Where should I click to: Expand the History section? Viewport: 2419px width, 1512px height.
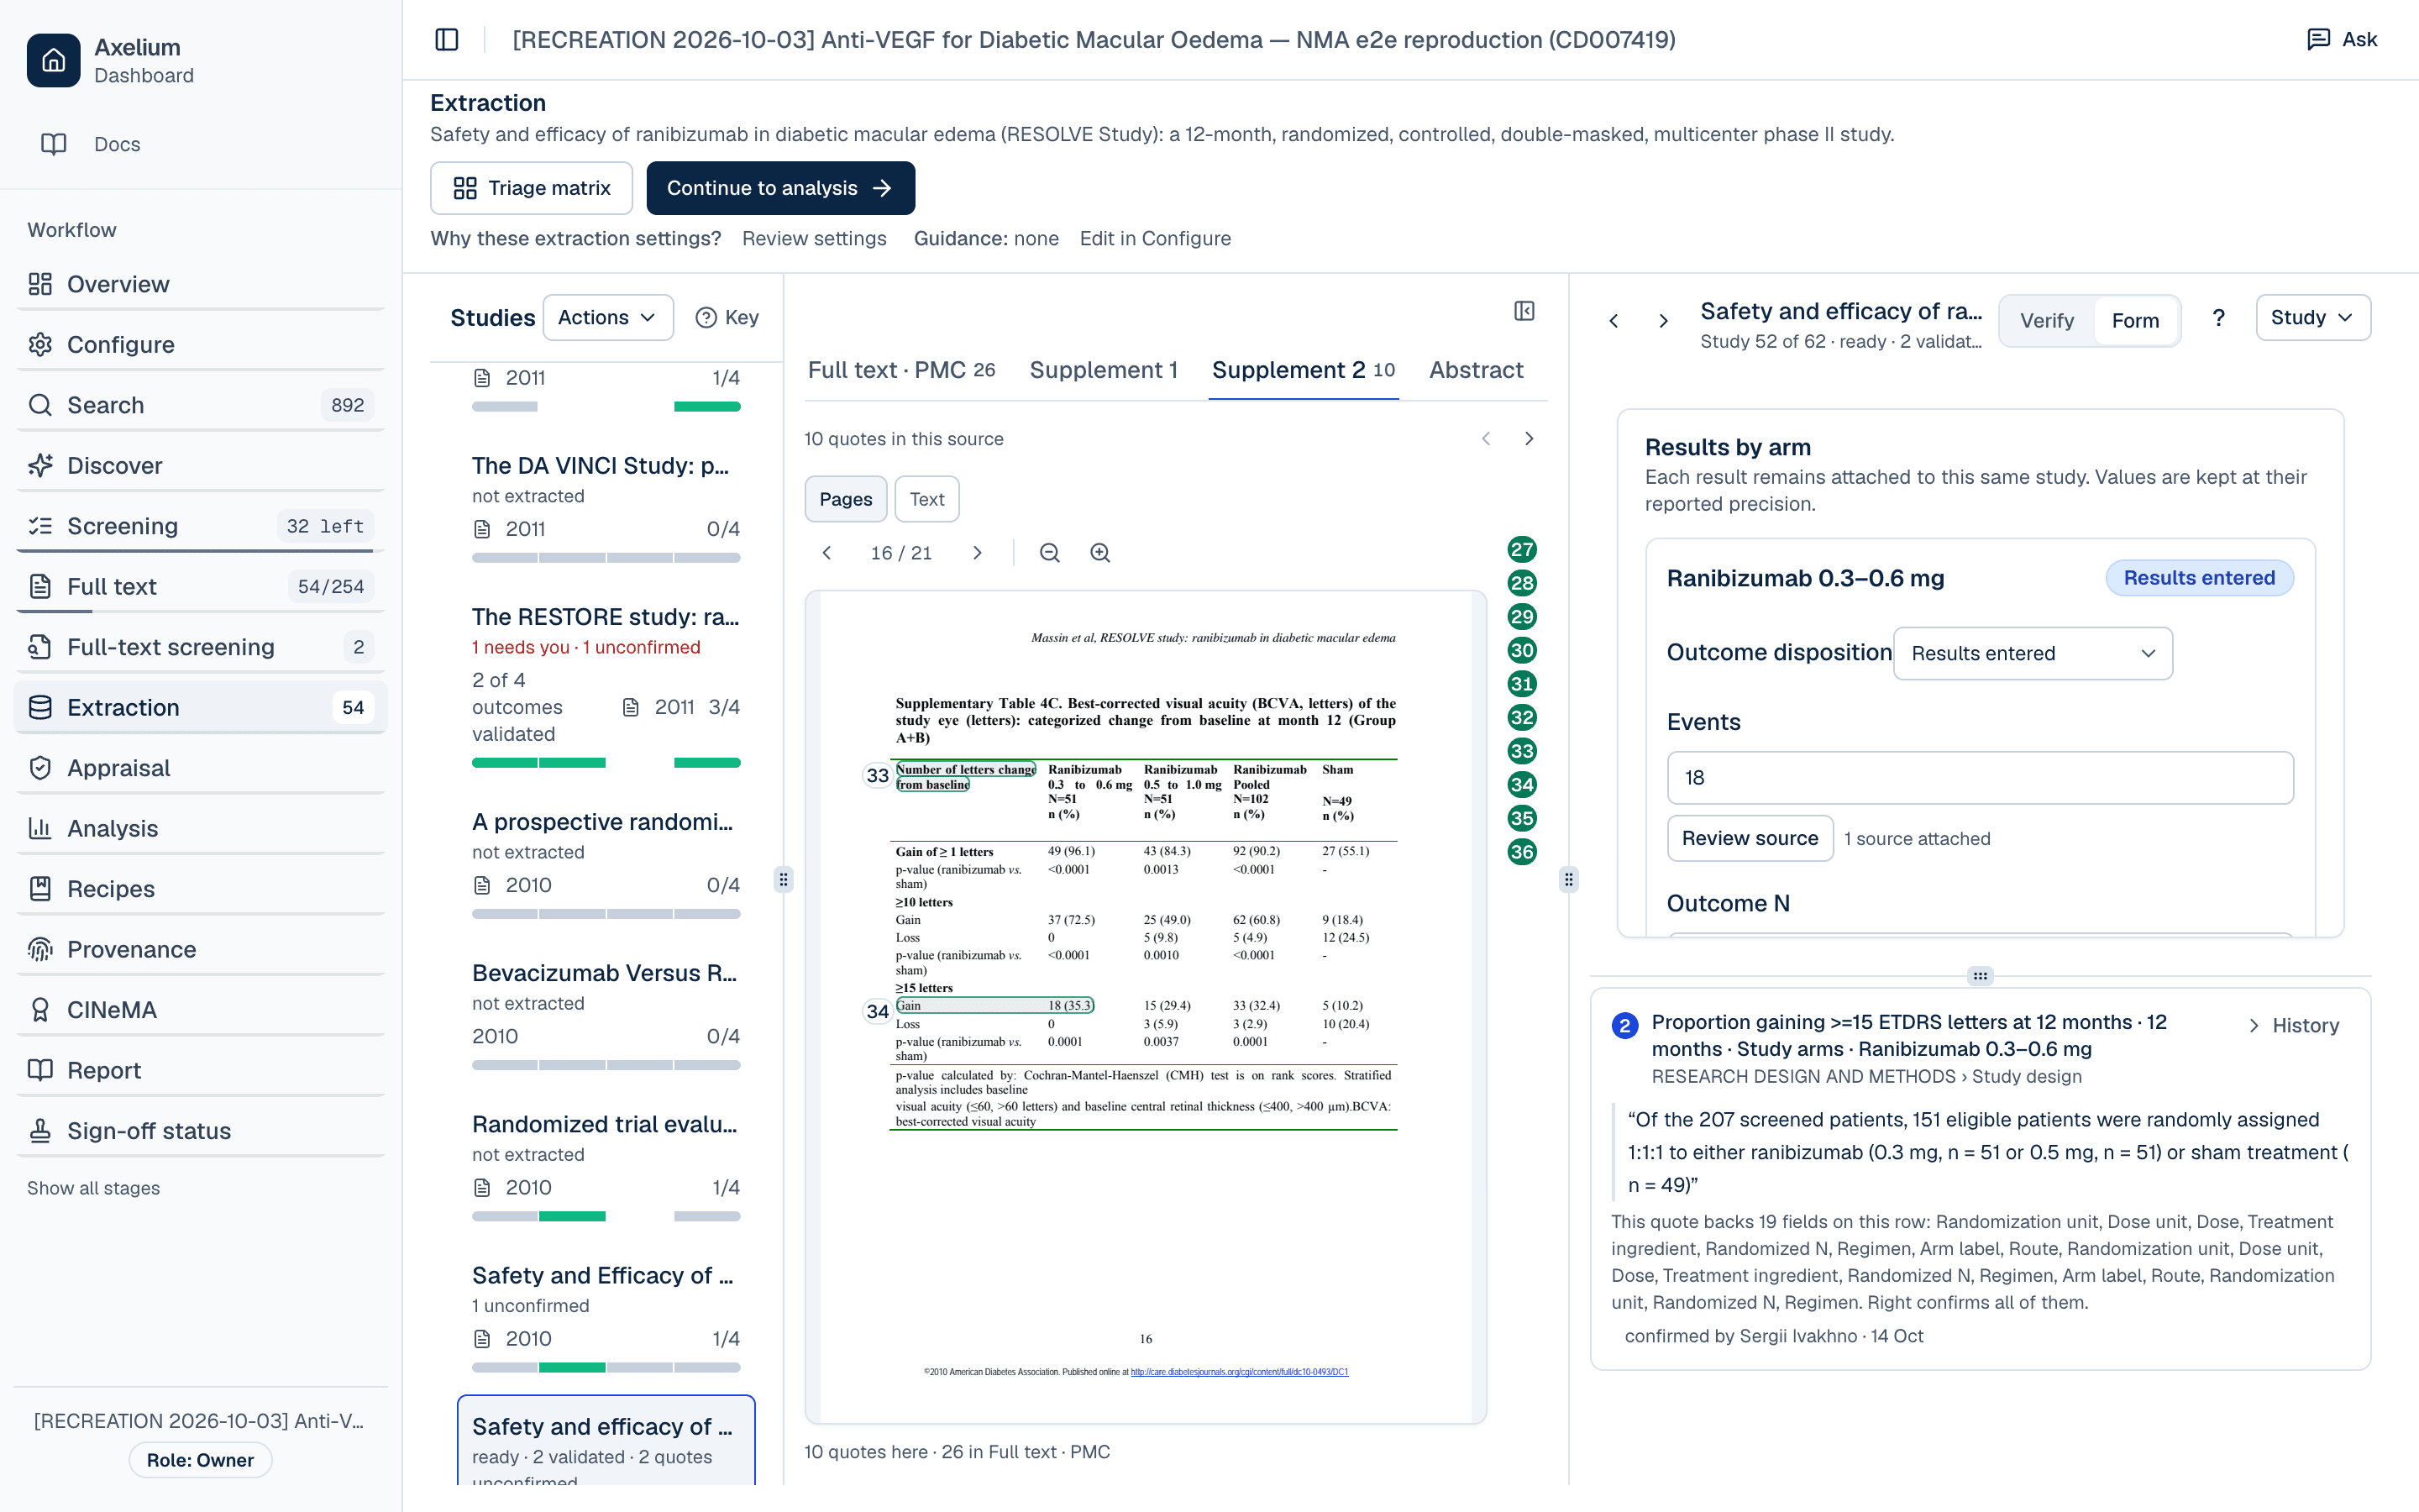[x=2293, y=1025]
